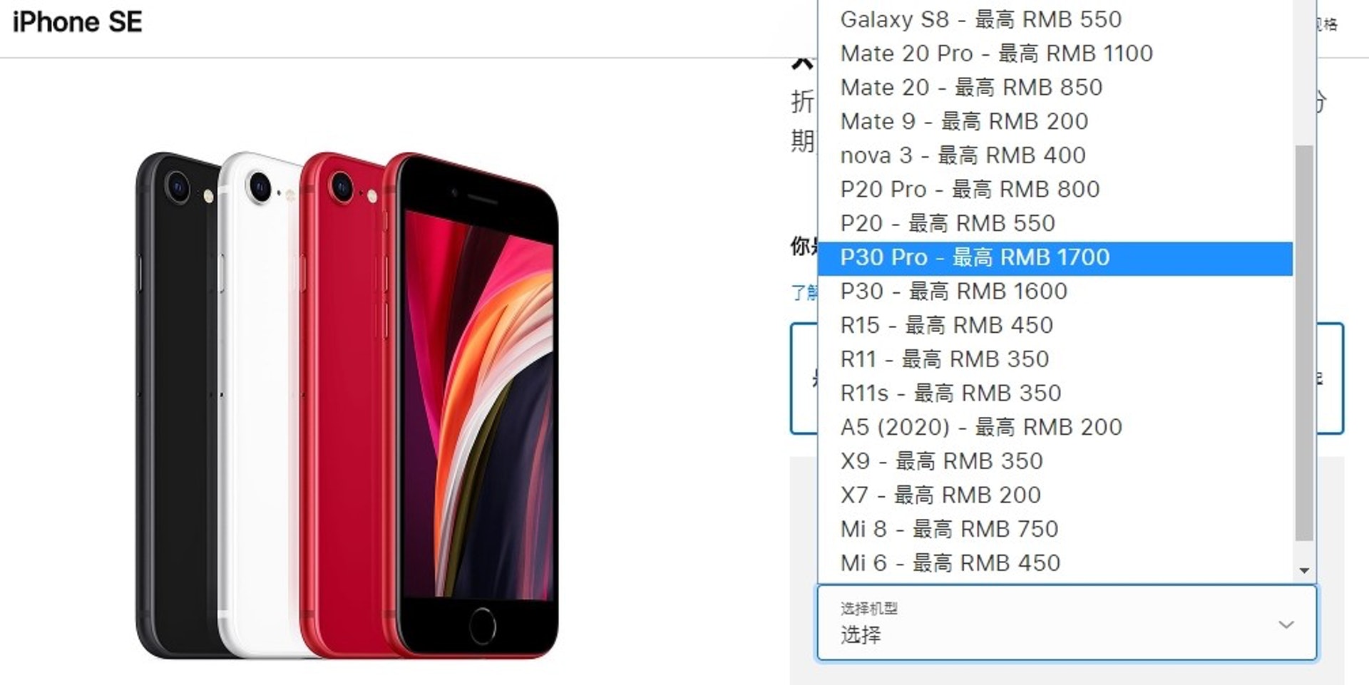
Task: Pick Mi 8 trade-in model
Action: 1055,530
